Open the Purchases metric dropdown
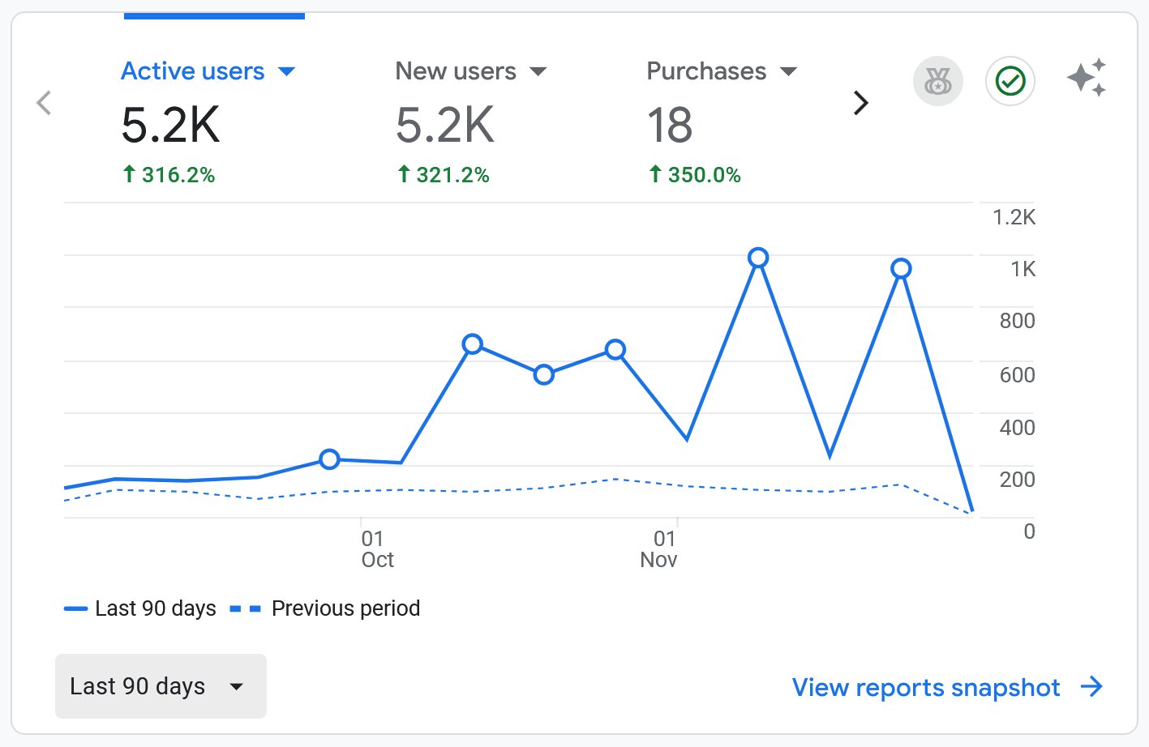The height and width of the screenshot is (747, 1149). coord(788,71)
